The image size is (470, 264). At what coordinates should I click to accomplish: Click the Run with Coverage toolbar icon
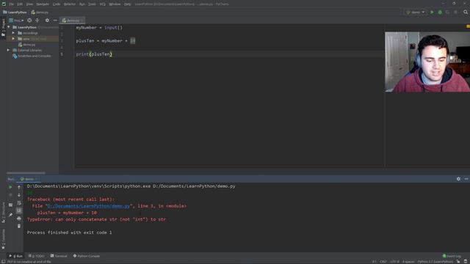pyautogui.click(x=447, y=12)
